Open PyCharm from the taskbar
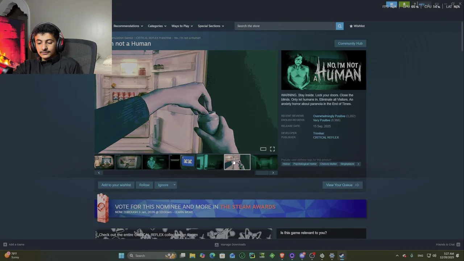 [252, 256]
